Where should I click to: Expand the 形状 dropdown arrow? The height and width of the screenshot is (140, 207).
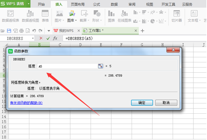tap(101, 20)
